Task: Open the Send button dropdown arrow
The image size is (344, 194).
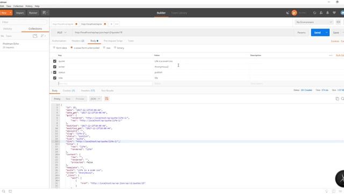Action: 327,32
